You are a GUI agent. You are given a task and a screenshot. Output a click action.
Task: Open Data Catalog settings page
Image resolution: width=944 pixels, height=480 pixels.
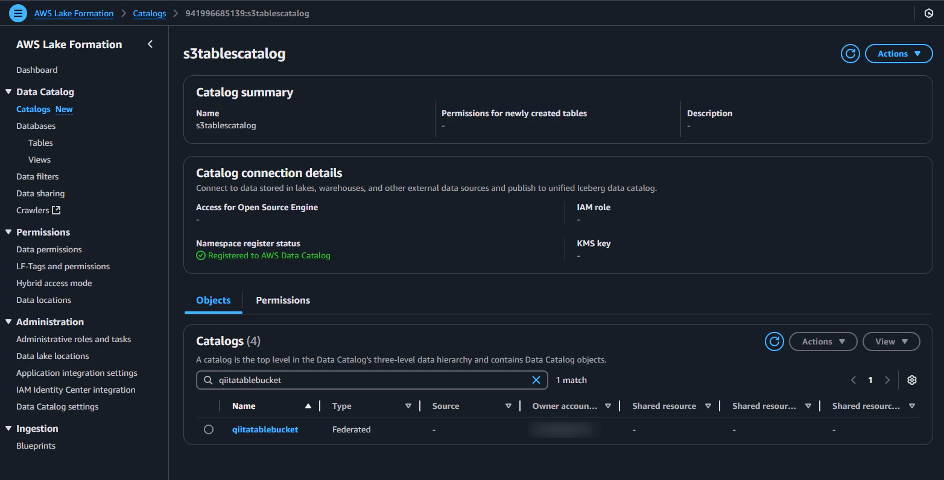57,407
